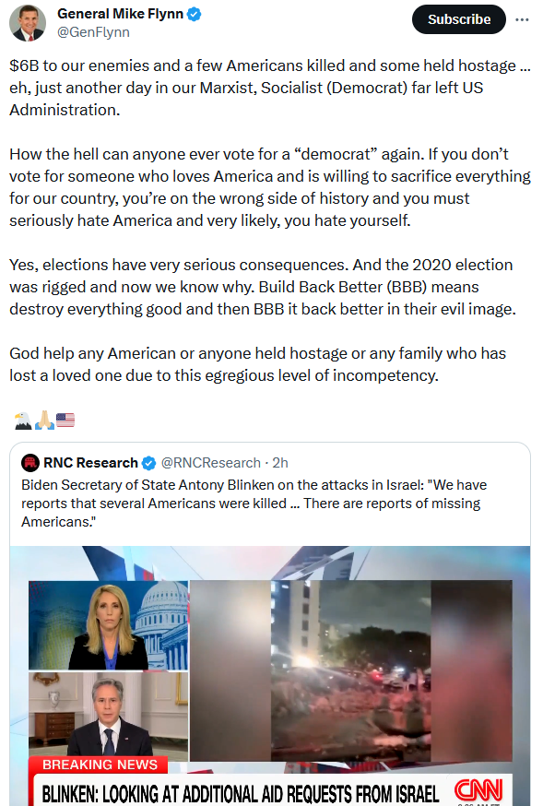Click the Breaking News banner in video
The height and width of the screenshot is (806, 543).
coord(100,765)
